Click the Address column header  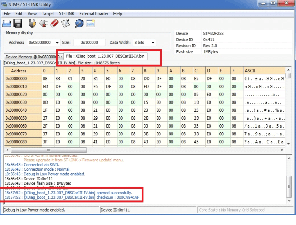[x=23, y=71]
